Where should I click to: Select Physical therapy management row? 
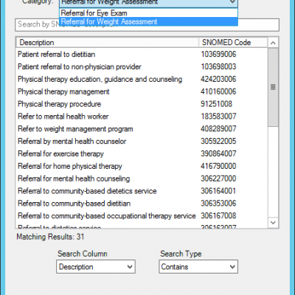[x=142, y=91]
